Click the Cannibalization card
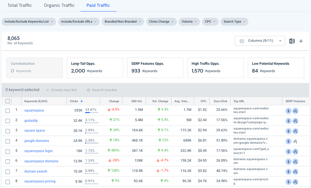Image resolution: width=311 pixels, height=188 pixels. click(35, 68)
